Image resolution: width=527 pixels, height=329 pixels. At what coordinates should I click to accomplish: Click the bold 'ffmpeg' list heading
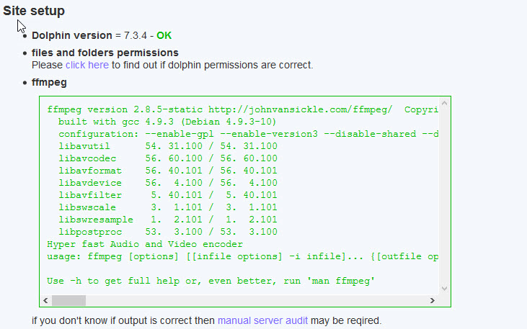click(x=49, y=82)
